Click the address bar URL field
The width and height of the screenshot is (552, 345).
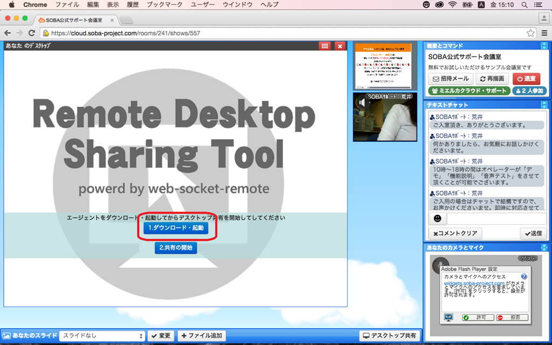click(x=288, y=33)
